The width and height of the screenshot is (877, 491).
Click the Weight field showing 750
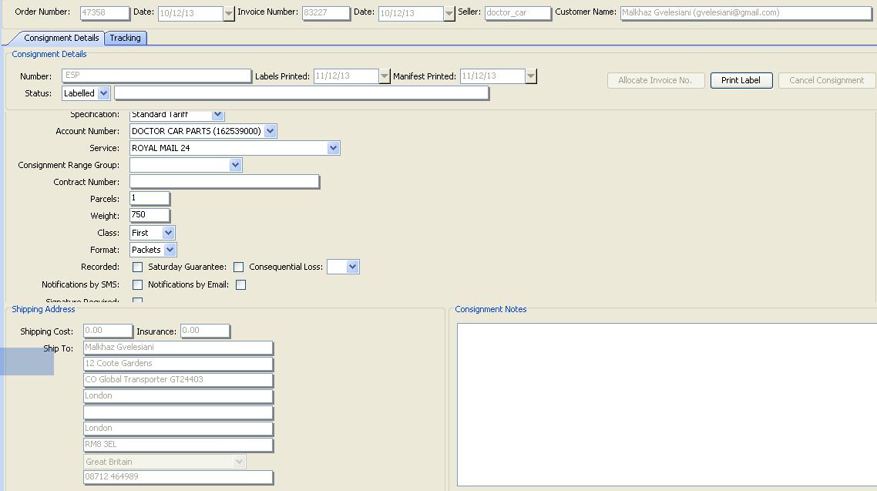click(150, 215)
